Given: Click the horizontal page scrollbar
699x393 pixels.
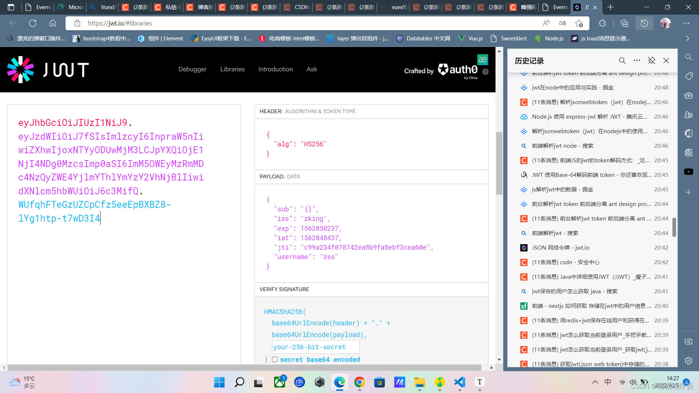Looking at the screenshot, I should point(244,368).
